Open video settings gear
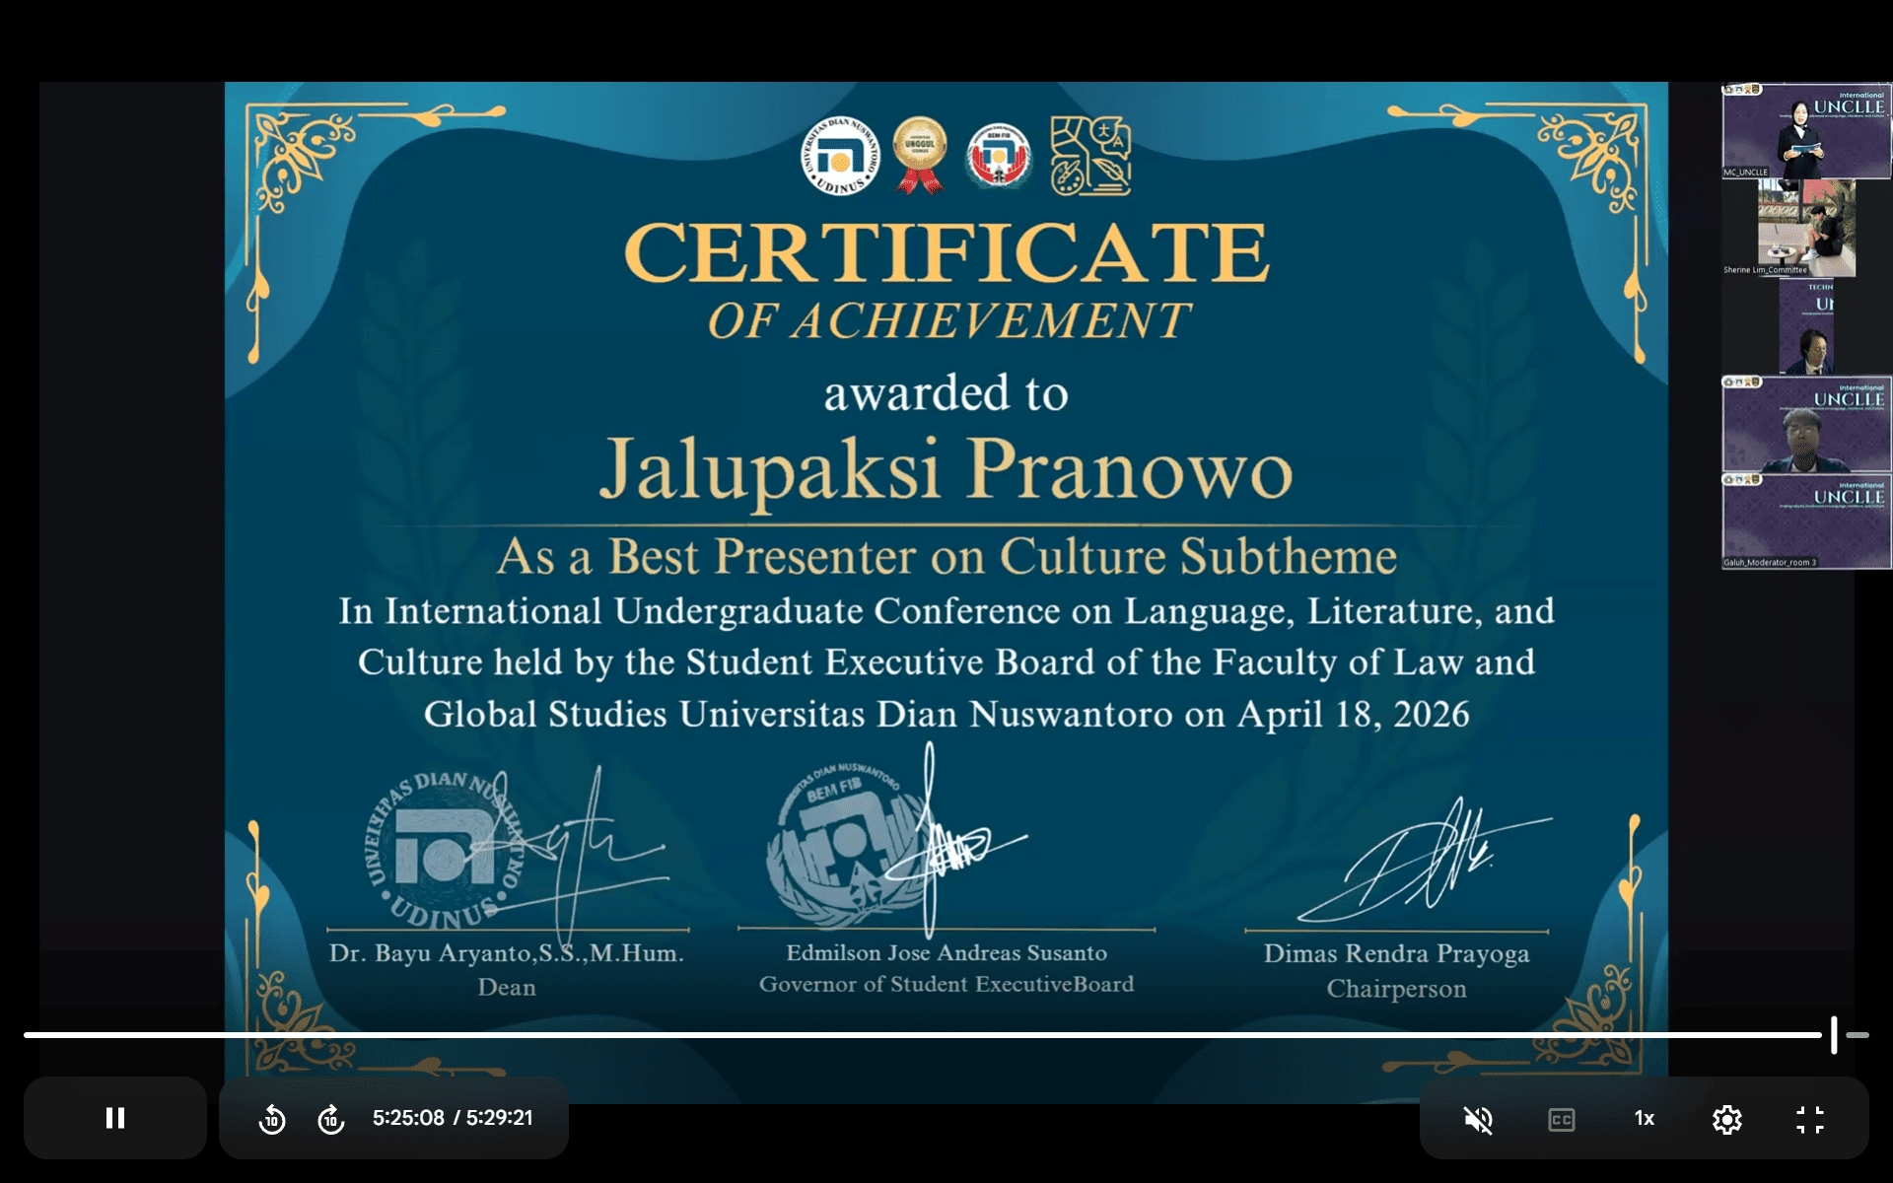The width and height of the screenshot is (1893, 1183). click(x=1727, y=1119)
